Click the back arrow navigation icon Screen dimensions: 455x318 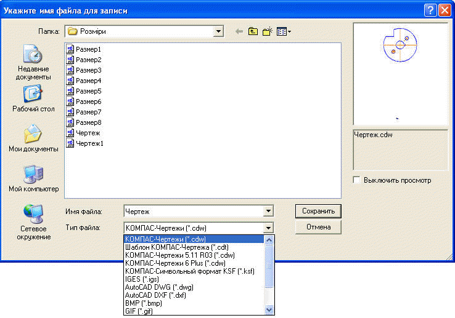pos(239,31)
